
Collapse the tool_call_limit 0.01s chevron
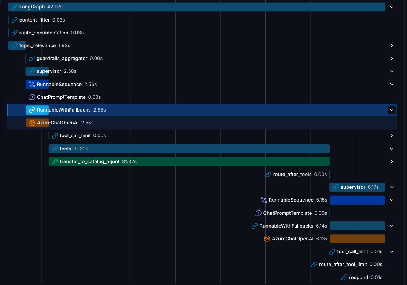tap(392, 252)
